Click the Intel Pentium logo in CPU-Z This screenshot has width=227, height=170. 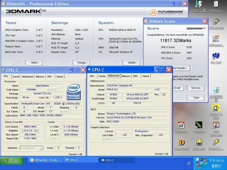tap(74, 92)
